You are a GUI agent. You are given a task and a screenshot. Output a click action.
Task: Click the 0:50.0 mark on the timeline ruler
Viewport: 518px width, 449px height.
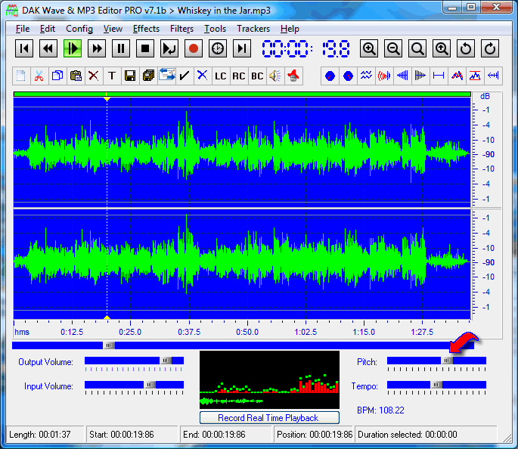coord(247,332)
